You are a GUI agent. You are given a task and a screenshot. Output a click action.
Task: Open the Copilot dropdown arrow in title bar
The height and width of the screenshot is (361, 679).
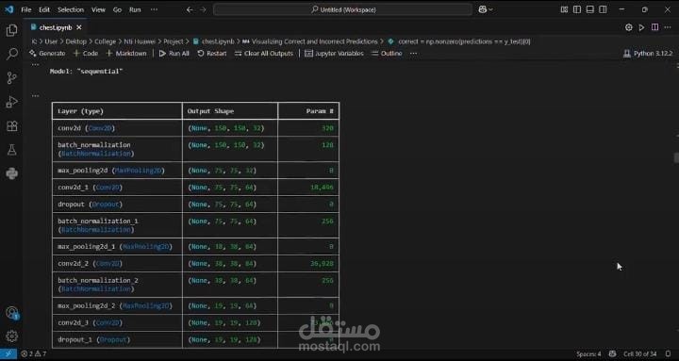click(490, 9)
